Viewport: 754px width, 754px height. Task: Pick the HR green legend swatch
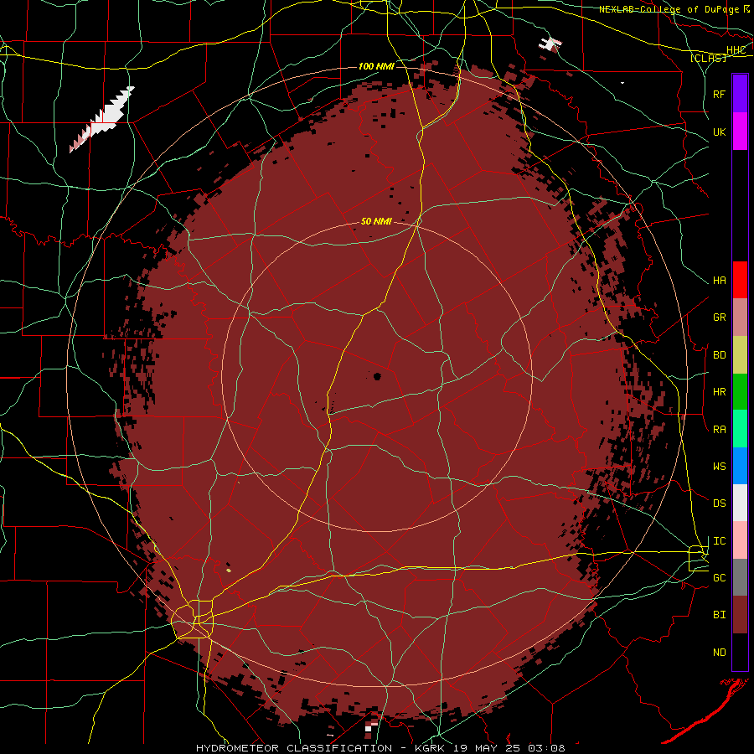(740, 392)
